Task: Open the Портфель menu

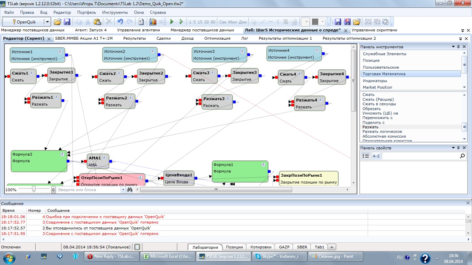Action: (x=86, y=12)
